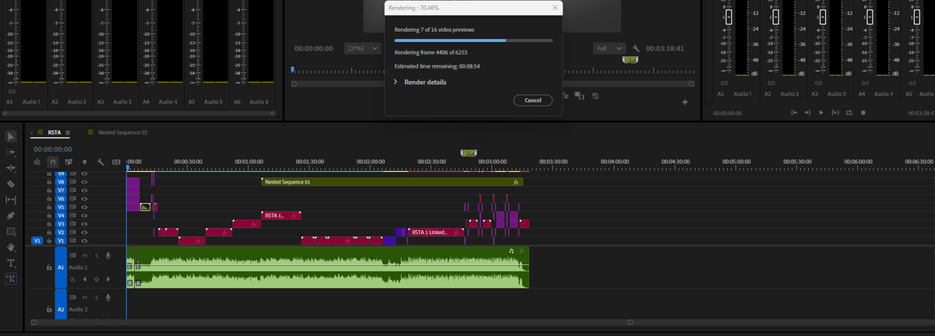Go to previous keyframe on Audio 1

tap(86, 278)
